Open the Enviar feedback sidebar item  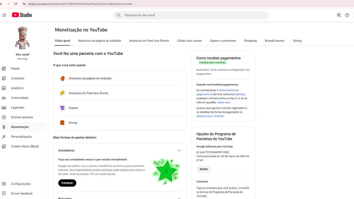coord(23,193)
